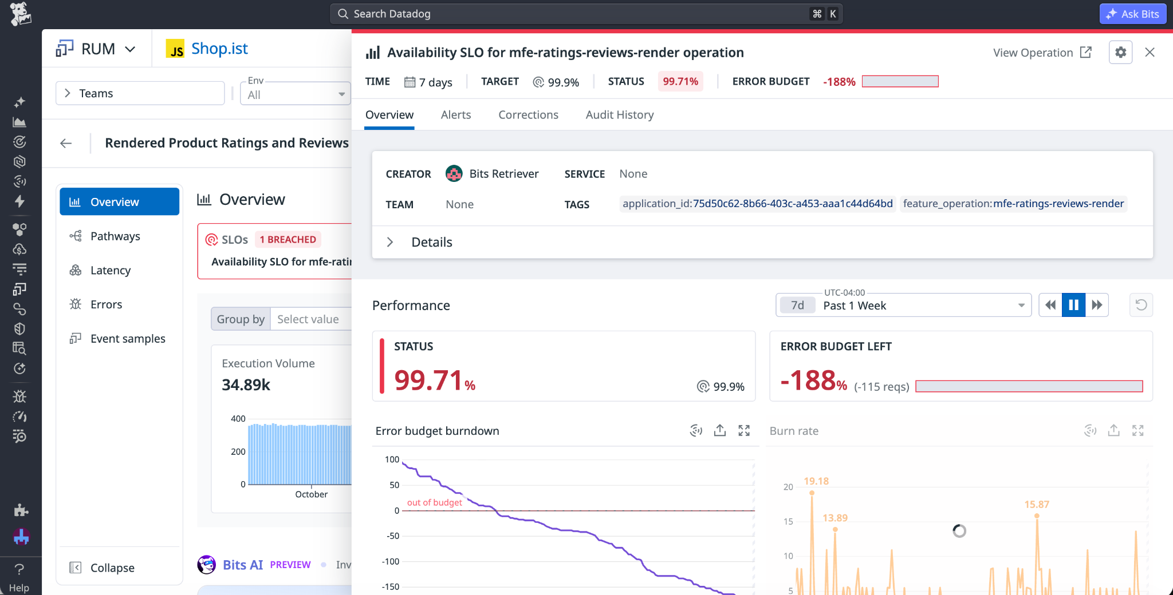Expand Burn rate graph to fullscreen
This screenshot has width=1173, height=595.
[1137, 430]
